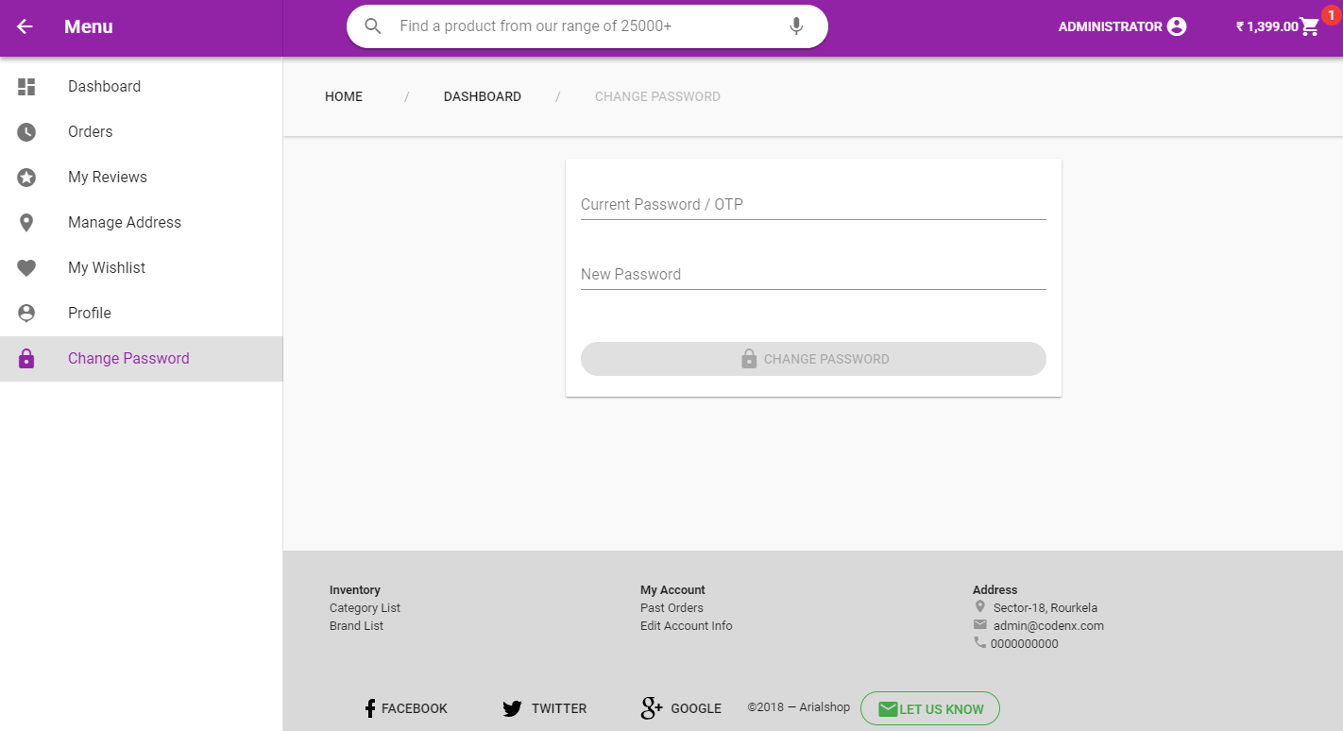Open the shopping cart icon
The height and width of the screenshot is (731, 1343).
click(1309, 26)
